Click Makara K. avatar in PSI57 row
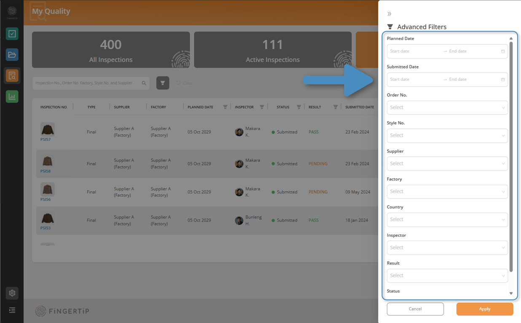The height and width of the screenshot is (323, 521). 239,132
